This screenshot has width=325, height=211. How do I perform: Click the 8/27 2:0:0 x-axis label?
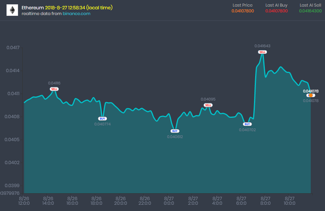[x=193, y=201]
